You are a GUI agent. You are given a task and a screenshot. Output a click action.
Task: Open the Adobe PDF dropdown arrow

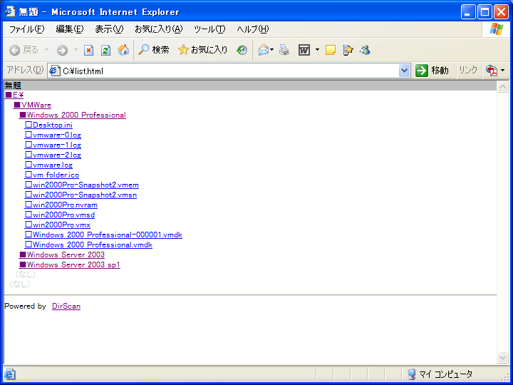pyautogui.click(x=502, y=71)
